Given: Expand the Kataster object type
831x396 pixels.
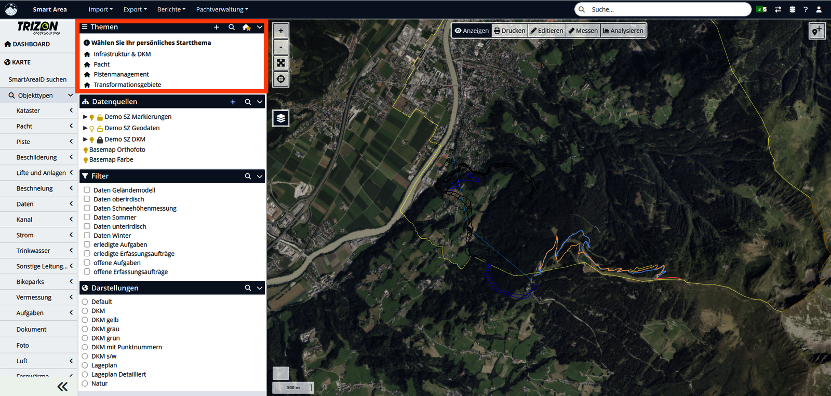Looking at the screenshot, I should coord(71,111).
